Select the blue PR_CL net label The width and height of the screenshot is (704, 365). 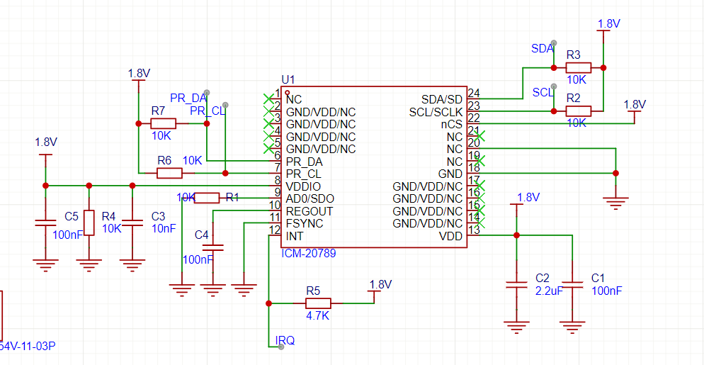[208, 111]
